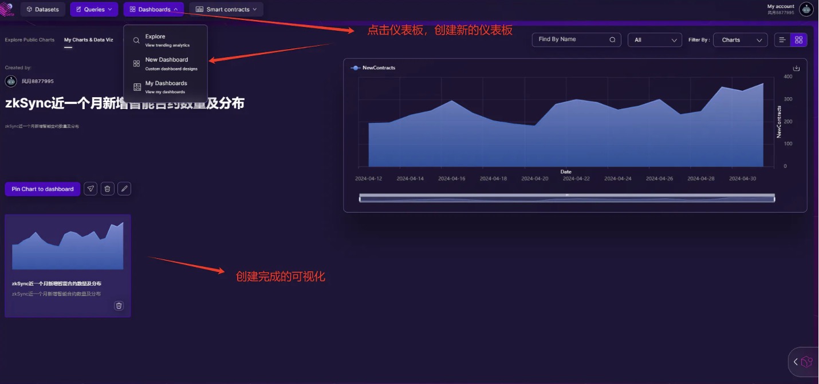Image resolution: width=819 pixels, height=384 pixels.
Task: Click the Pin Chart to dashboard button
Action: point(42,189)
